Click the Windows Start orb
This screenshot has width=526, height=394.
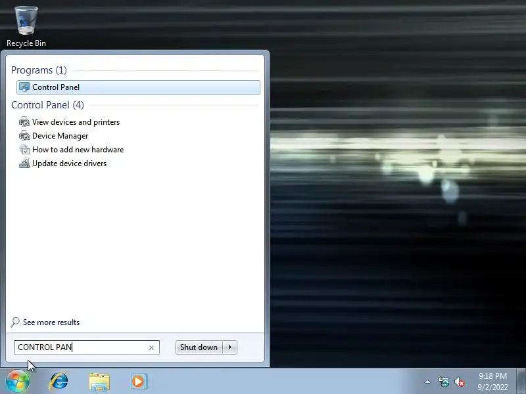[18, 382]
